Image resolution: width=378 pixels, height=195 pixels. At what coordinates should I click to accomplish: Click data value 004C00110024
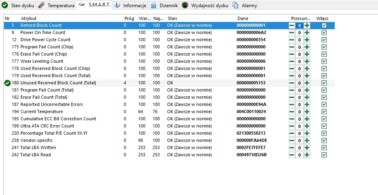pyautogui.click(x=251, y=111)
